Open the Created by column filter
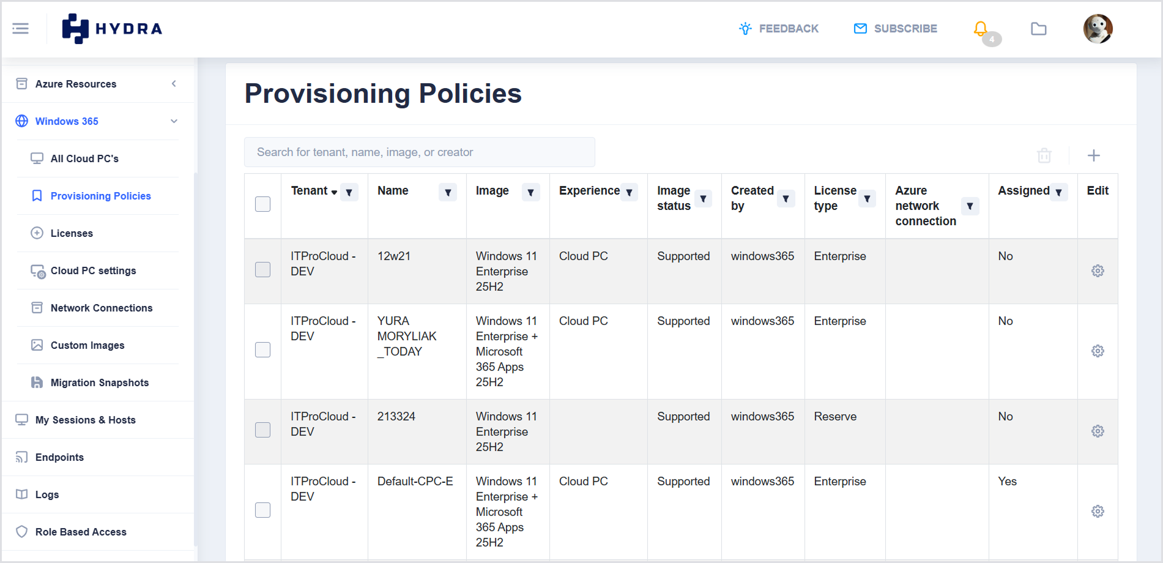The width and height of the screenshot is (1163, 563). tap(786, 199)
